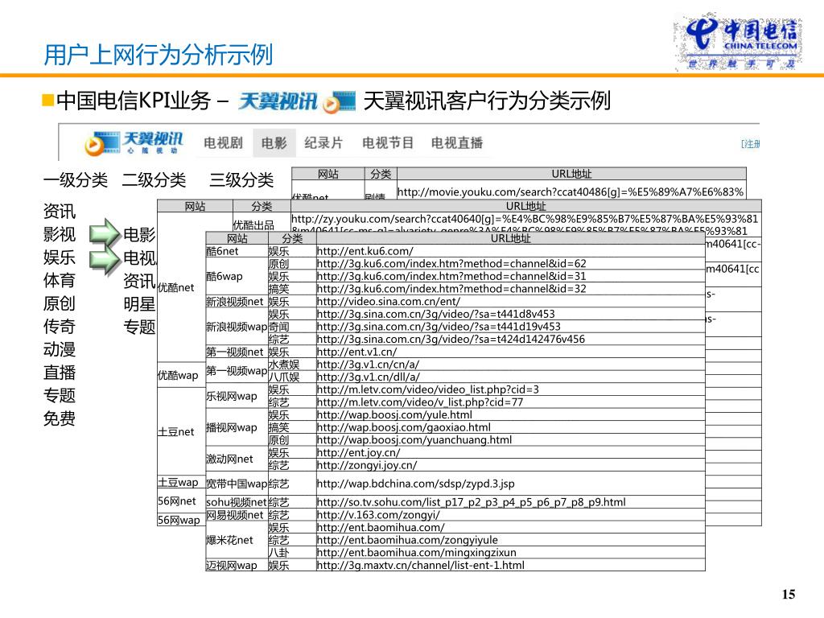Select 直播 in the first-level category list
Image resolution: width=824 pixels, height=618 pixels.
click(x=60, y=373)
